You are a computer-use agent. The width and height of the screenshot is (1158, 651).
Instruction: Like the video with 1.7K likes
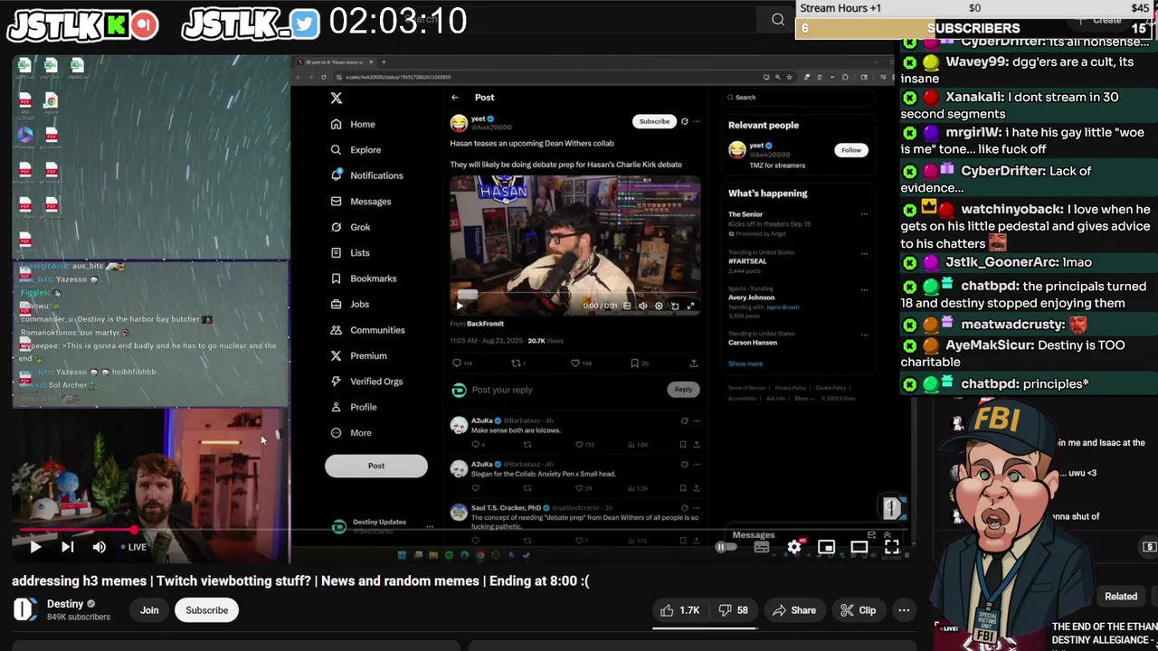click(680, 610)
